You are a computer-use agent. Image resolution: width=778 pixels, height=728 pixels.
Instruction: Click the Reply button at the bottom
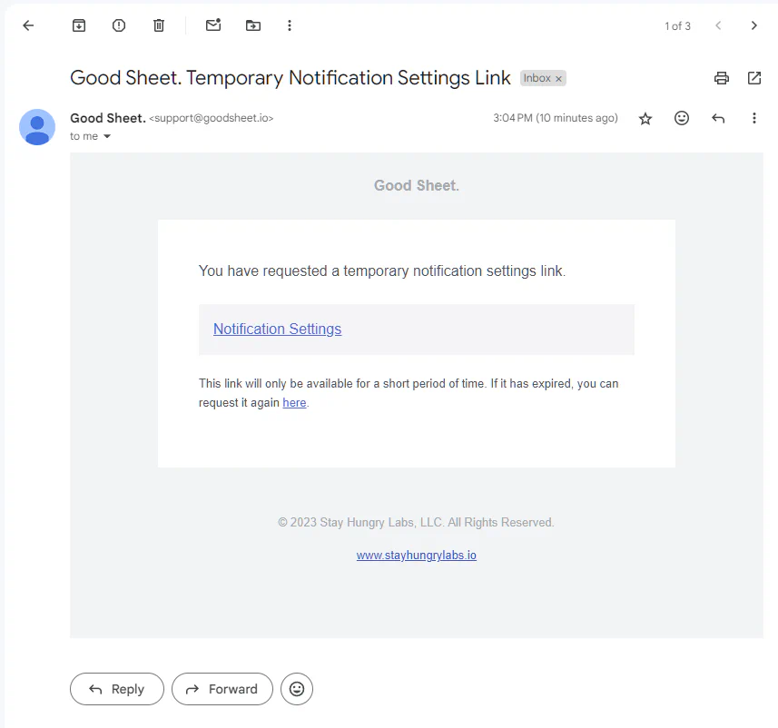pos(117,689)
